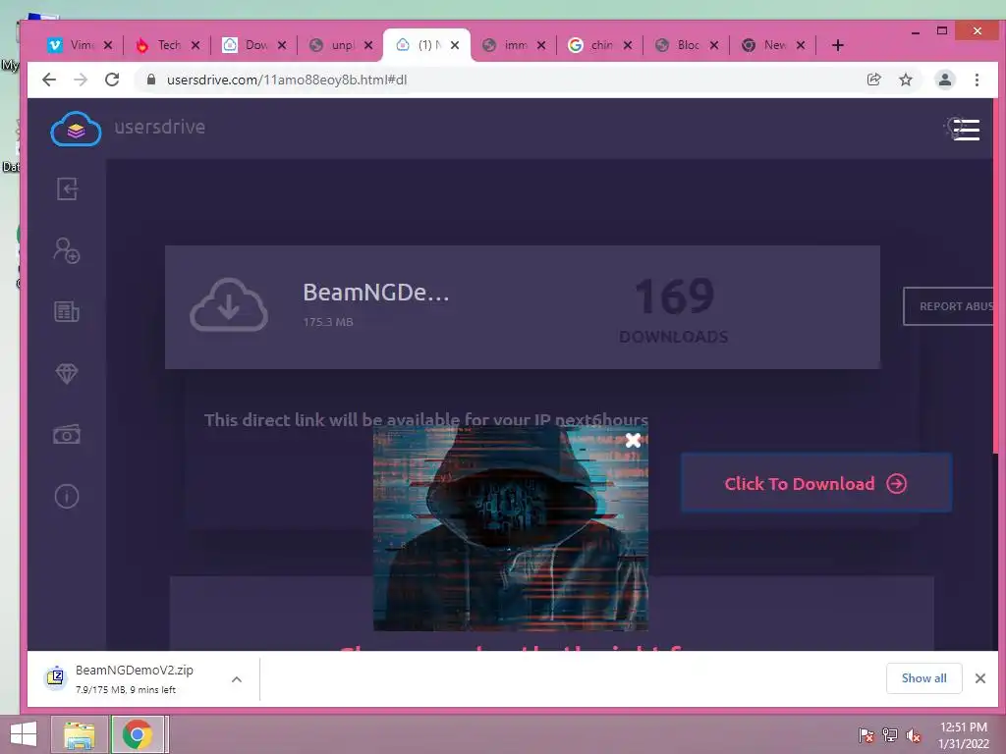The width and height of the screenshot is (1006, 754).
Task: Go back in the browser
Action: click(x=49, y=80)
